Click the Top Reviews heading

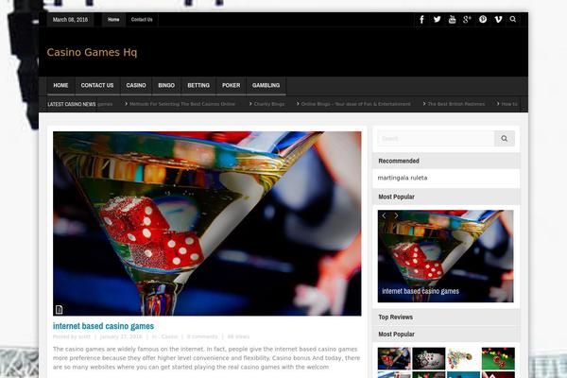(396, 318)
